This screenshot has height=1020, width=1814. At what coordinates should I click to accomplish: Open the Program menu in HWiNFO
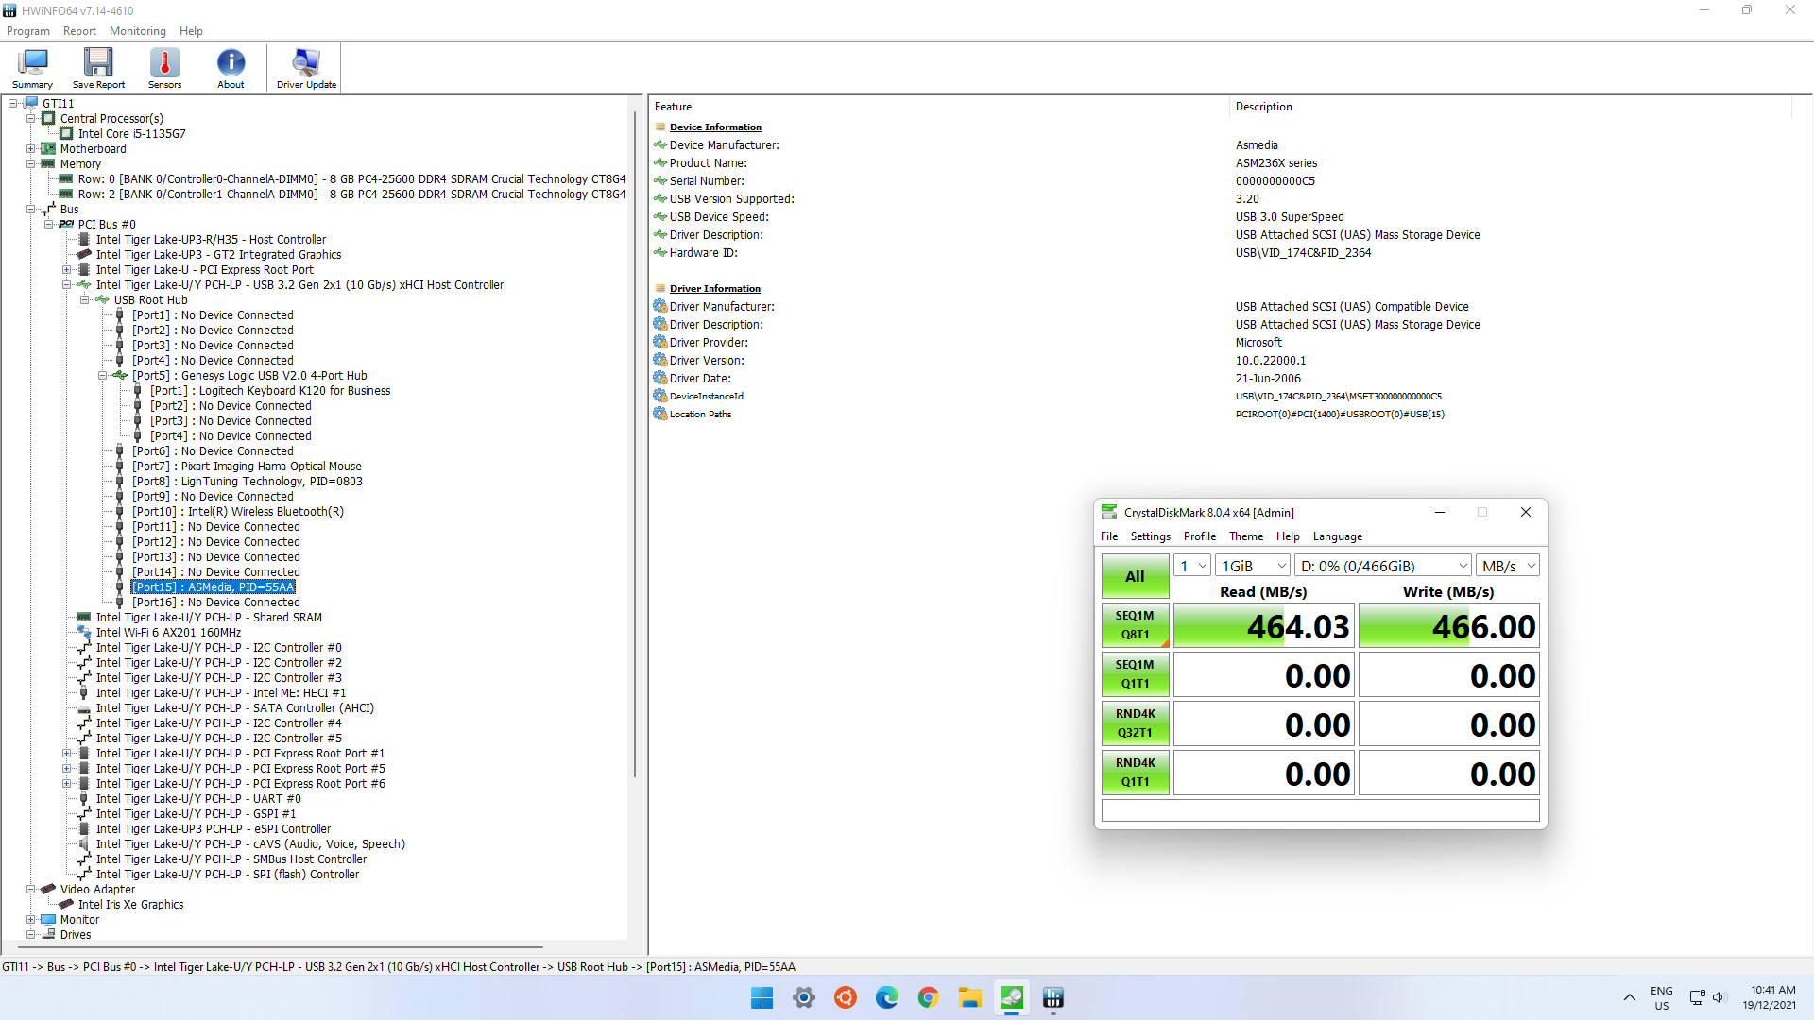[x=27, y=31]
